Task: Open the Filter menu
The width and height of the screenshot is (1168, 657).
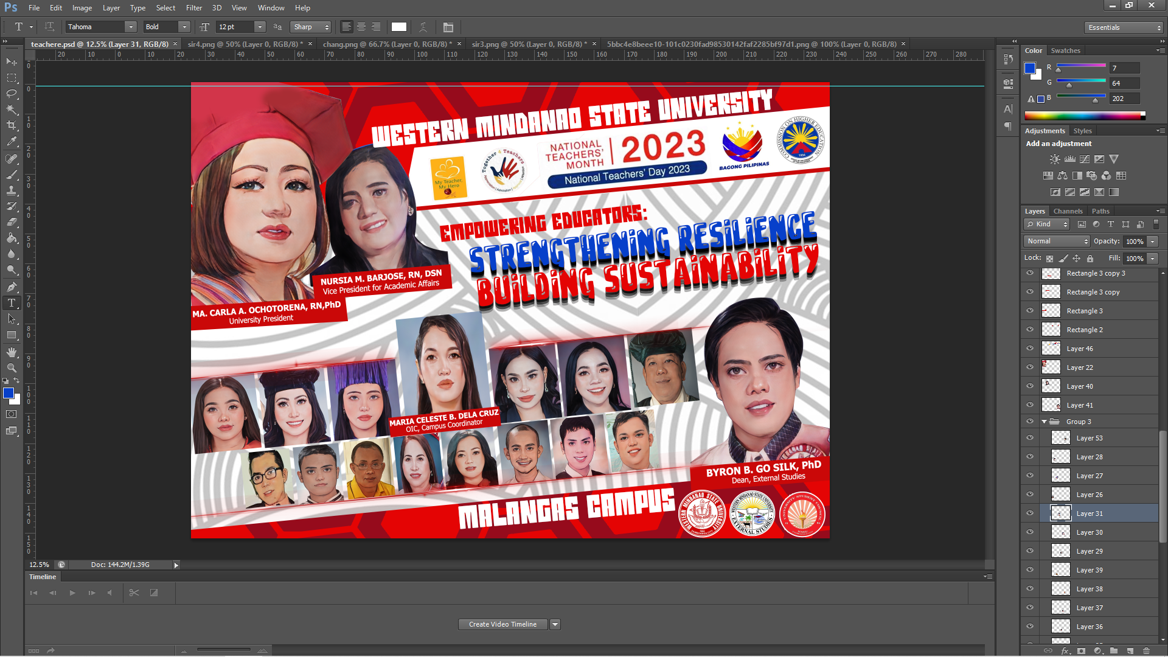Action: pos(193,8)
